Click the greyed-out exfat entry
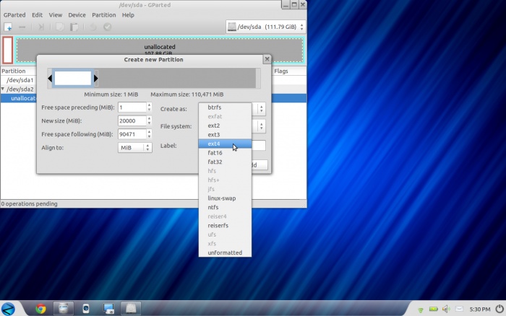The width and height of the screenshot is (506, 316). [x=225, y=116]
